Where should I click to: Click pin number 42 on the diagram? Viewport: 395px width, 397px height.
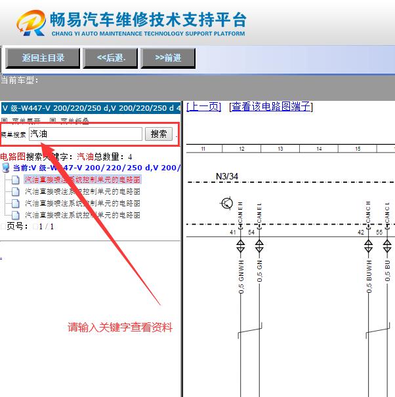361,232
